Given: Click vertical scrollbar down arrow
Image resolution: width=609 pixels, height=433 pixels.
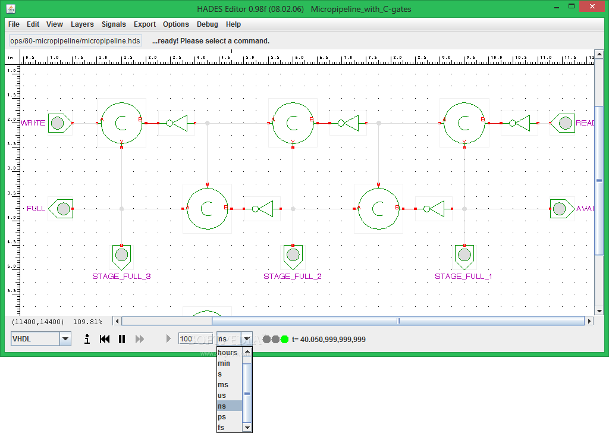Looking at the screenshot, I should [x=599, y=310].
